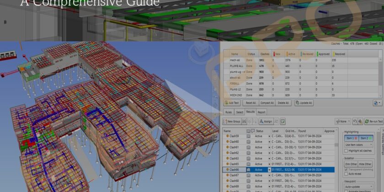Screen dimensions: 384x192
Task: Click camera viewpoint icon for Clash59
Action: 249,136
